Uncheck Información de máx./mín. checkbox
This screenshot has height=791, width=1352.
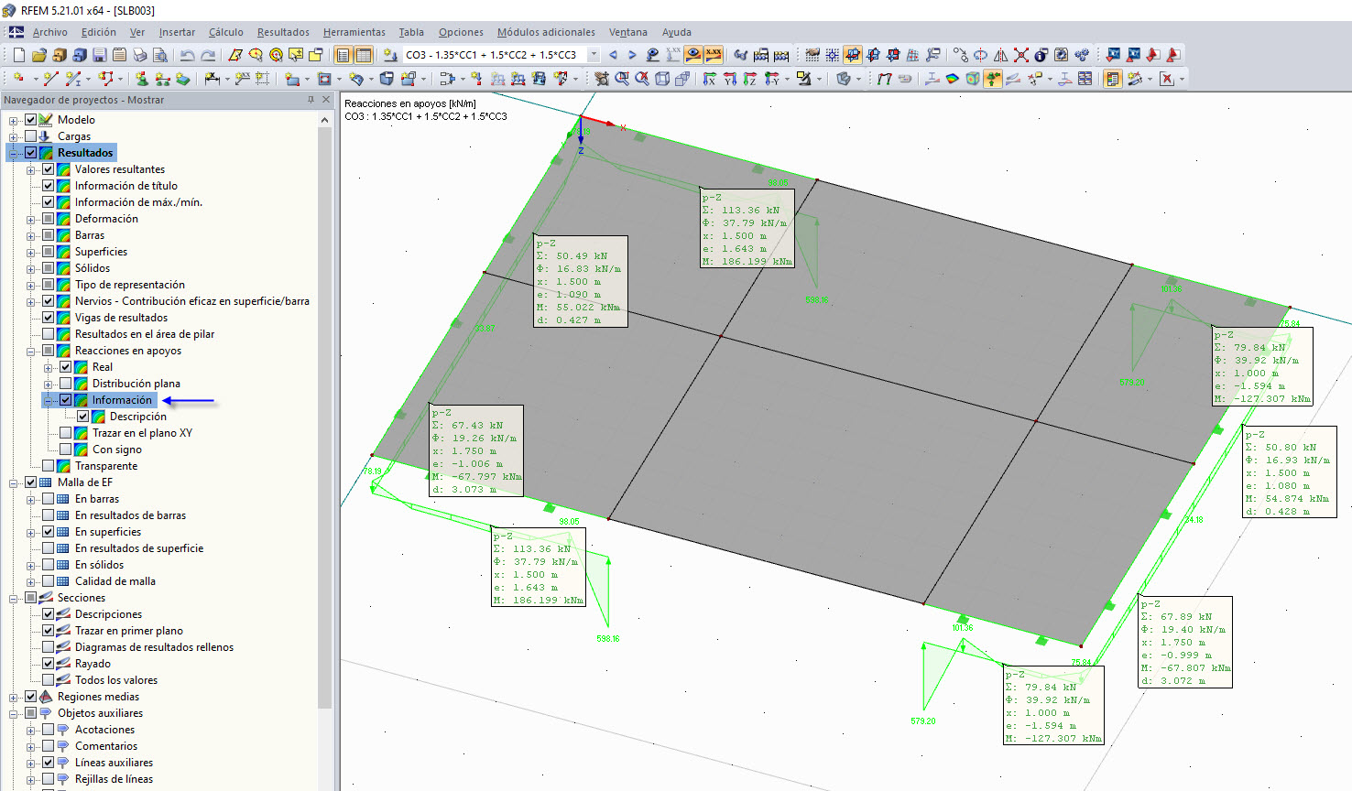coord(49,202)
